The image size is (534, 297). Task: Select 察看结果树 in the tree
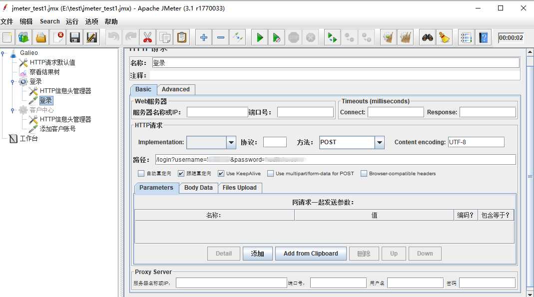[x=44, y=72]
